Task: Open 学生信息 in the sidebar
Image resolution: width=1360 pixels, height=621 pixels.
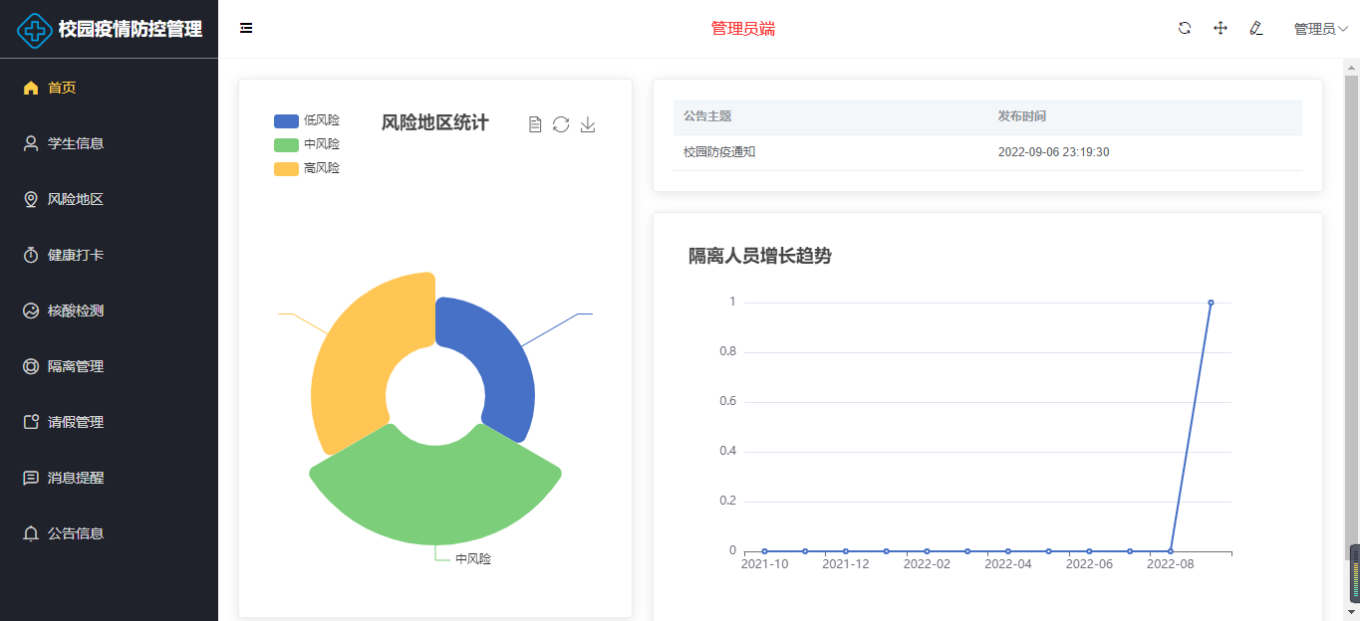Action: tap(76, 143)
